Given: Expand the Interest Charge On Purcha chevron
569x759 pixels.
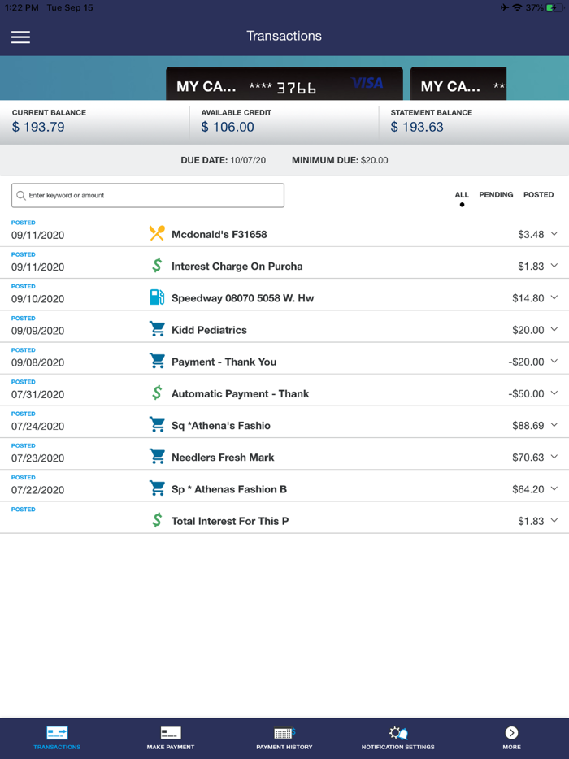Looking at the screenshot, I should [554, 266].
